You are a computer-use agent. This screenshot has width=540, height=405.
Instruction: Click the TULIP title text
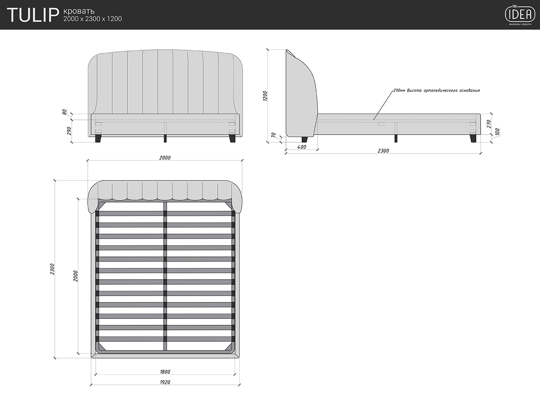(x=32, y=15)
